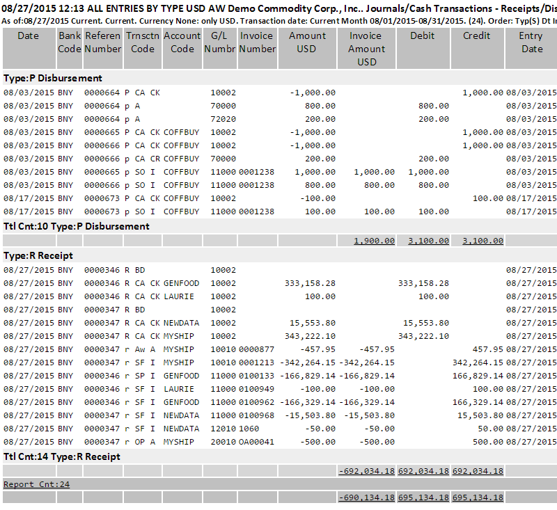Click the Trnsctn Code column header
Screen dimensions: 557x510
tap(143, 49)
